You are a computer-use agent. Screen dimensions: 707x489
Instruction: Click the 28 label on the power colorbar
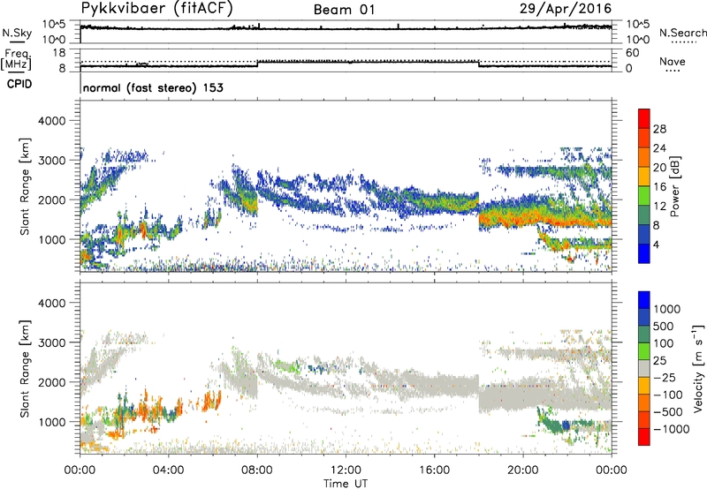click(x=659, y=129)
